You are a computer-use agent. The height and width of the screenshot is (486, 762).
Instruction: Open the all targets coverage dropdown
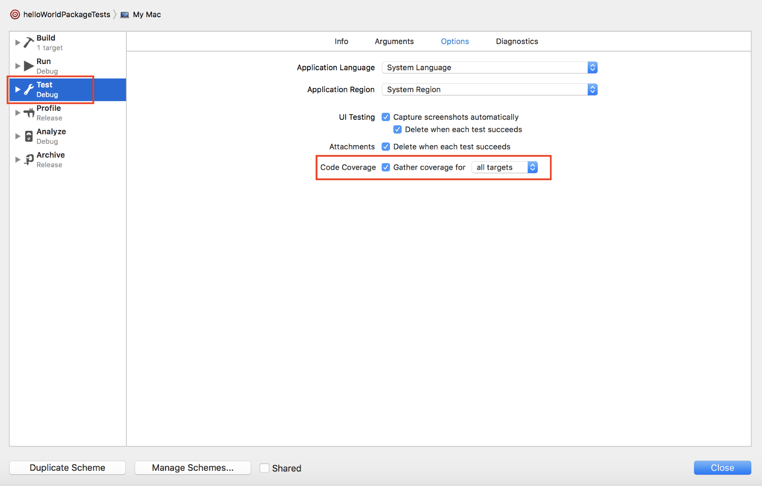504,167
